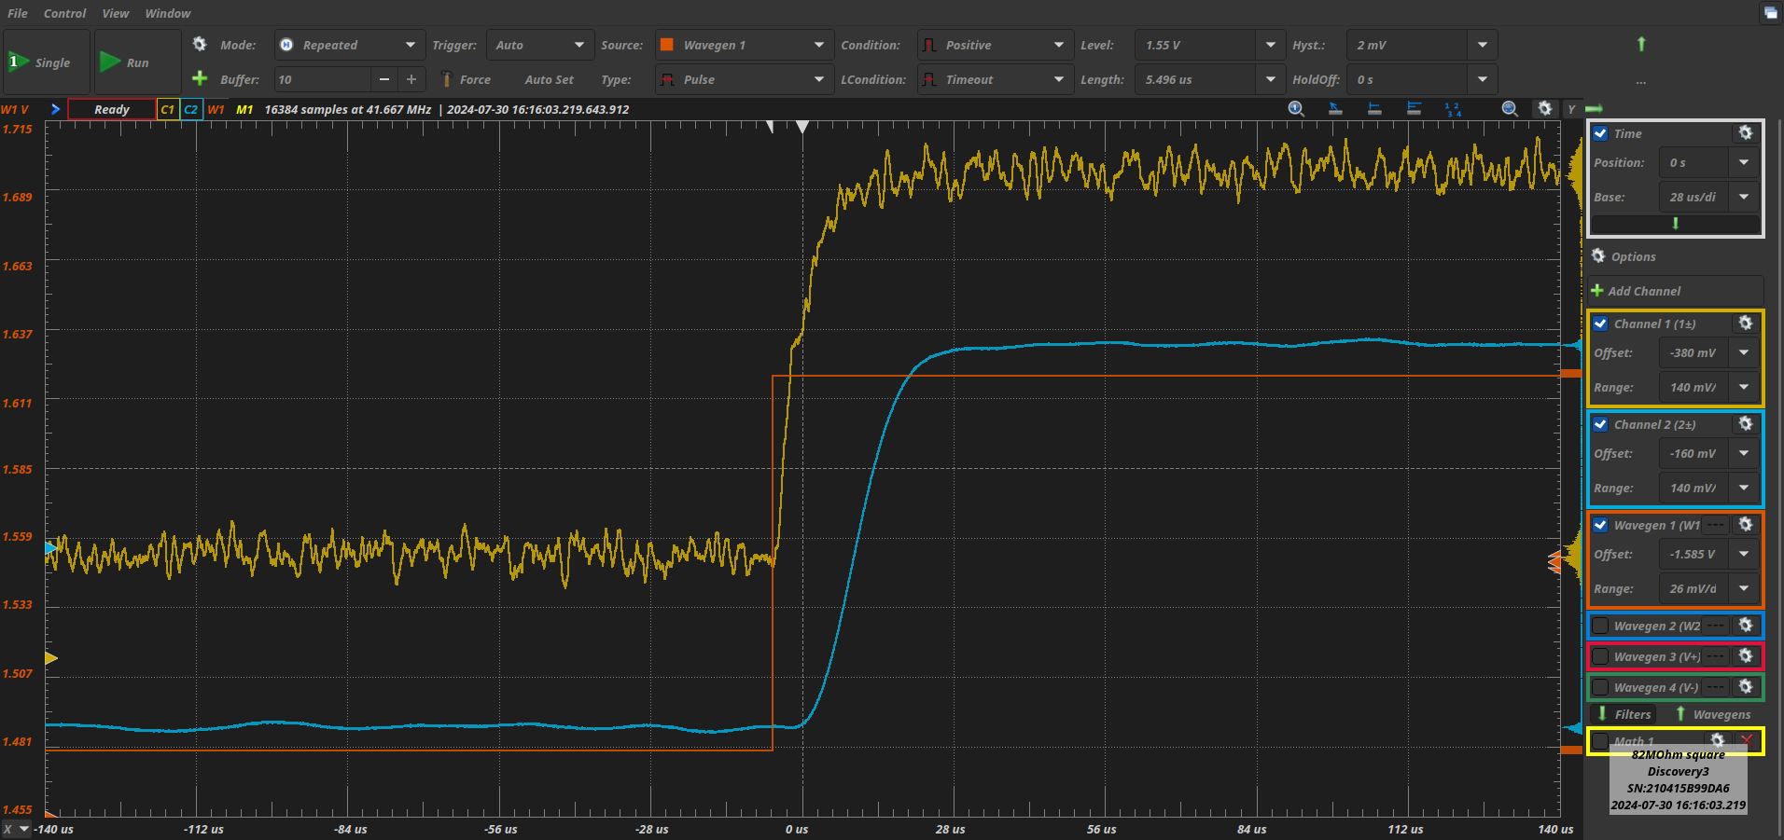The width and height of the screenshot is (1784, 840).
Task: Expand the trigger Level dropdown arrow
Action: 1270,45
